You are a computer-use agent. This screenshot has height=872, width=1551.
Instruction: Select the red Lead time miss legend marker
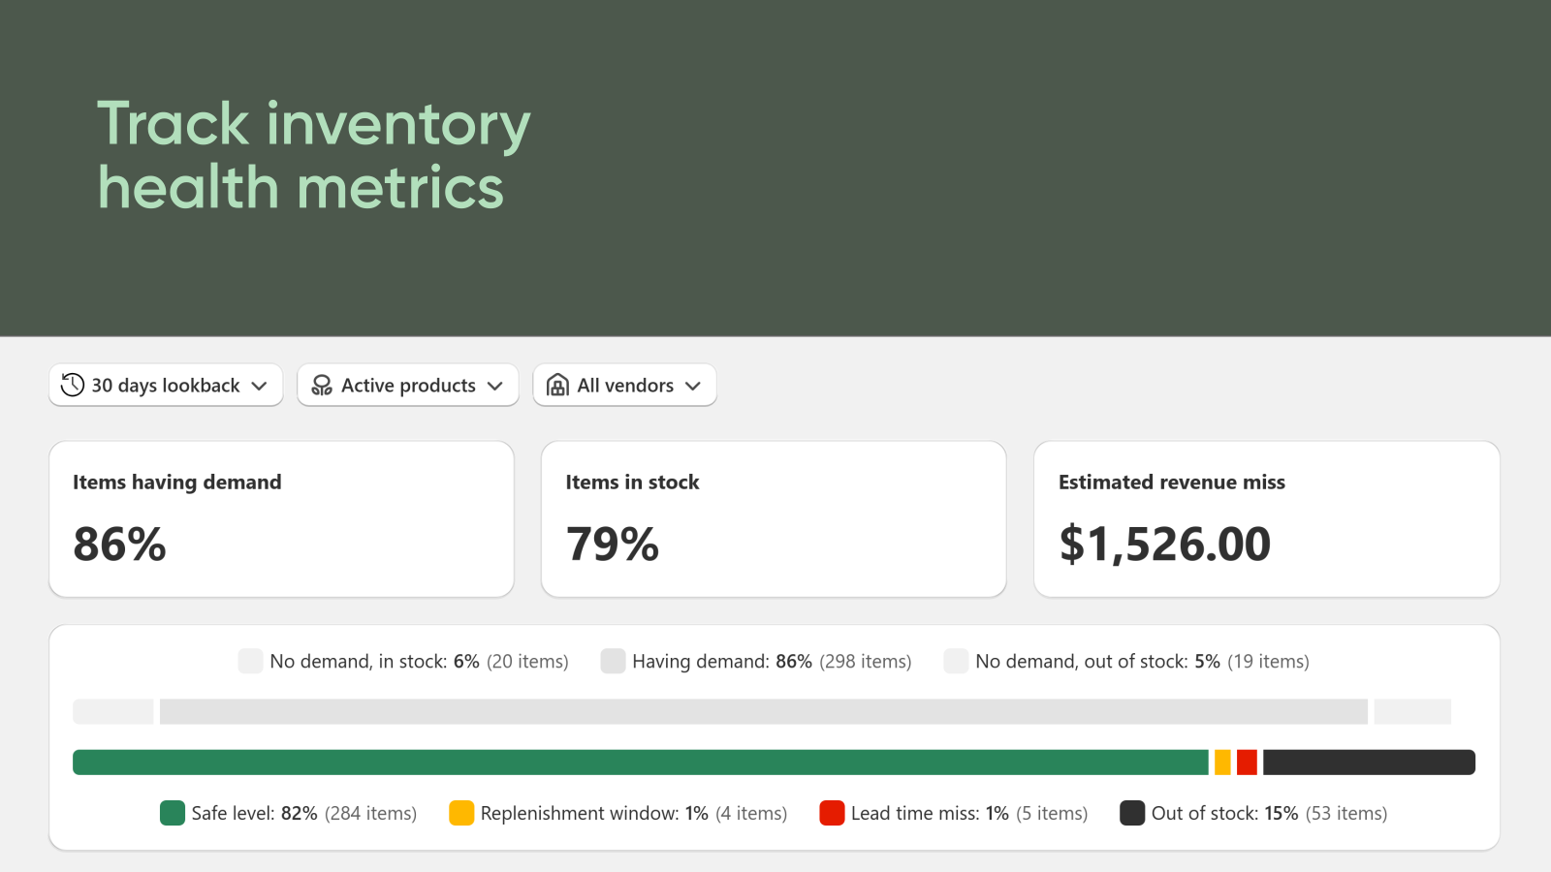point(832,813)
